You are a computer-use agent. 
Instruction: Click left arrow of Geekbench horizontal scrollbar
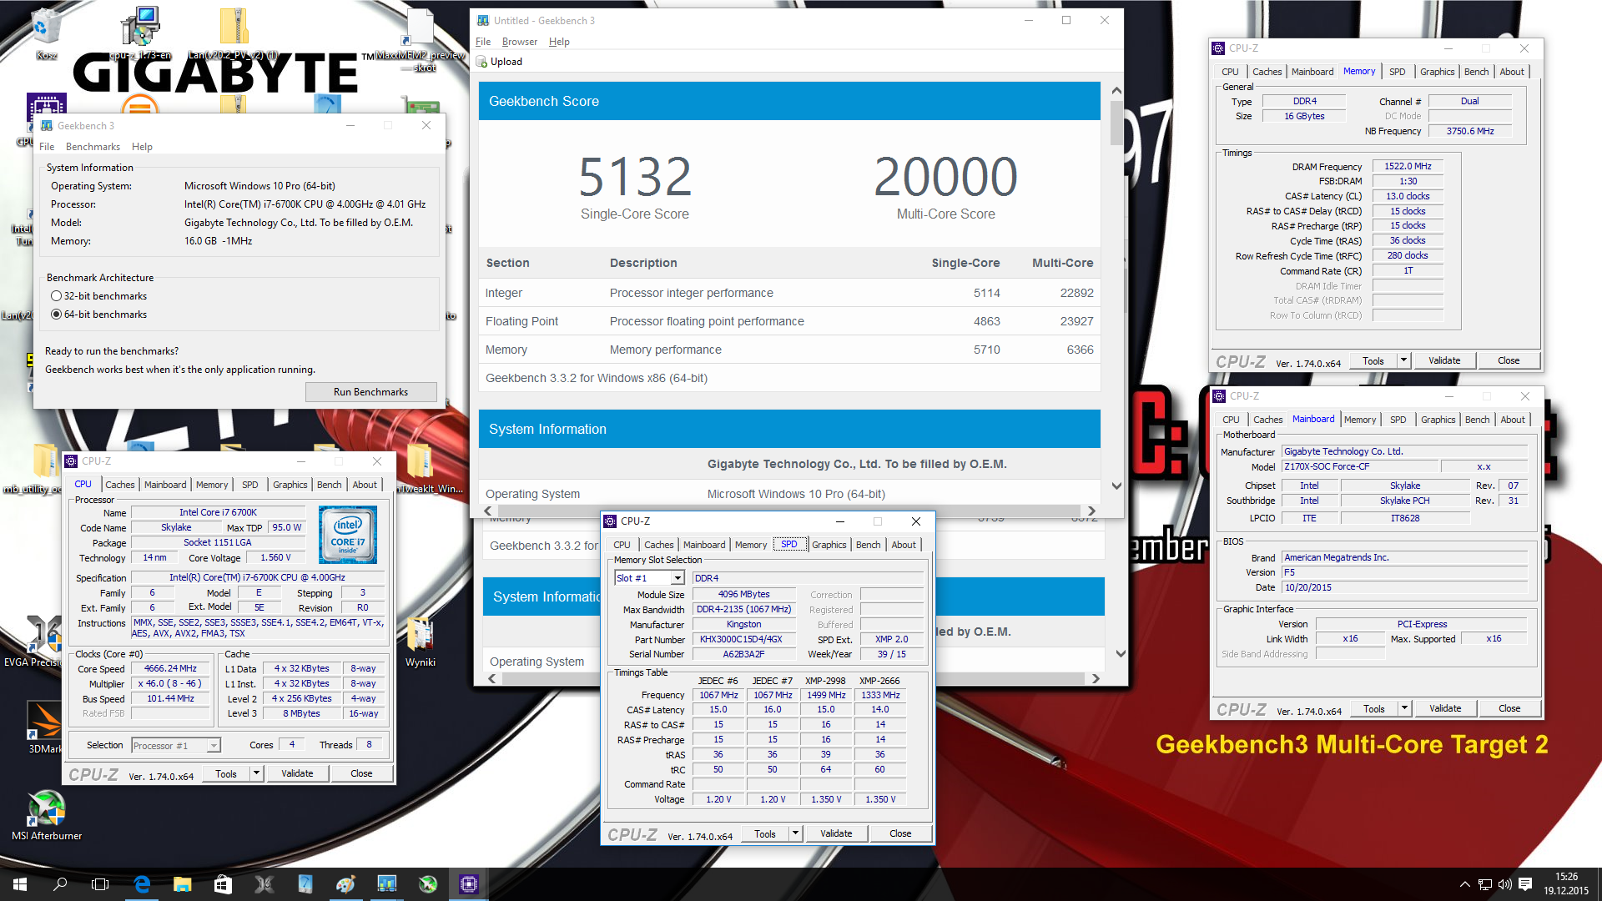click(488, 511)
